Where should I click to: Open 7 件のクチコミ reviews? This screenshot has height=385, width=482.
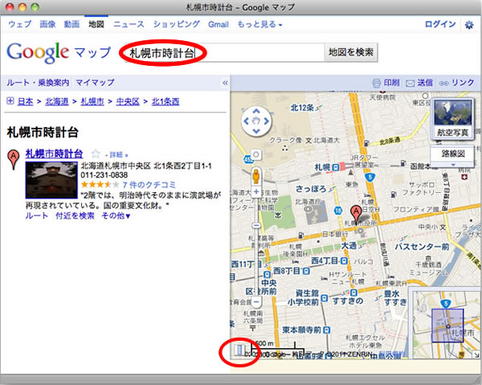pyautogui.click(x=149, y=185)
